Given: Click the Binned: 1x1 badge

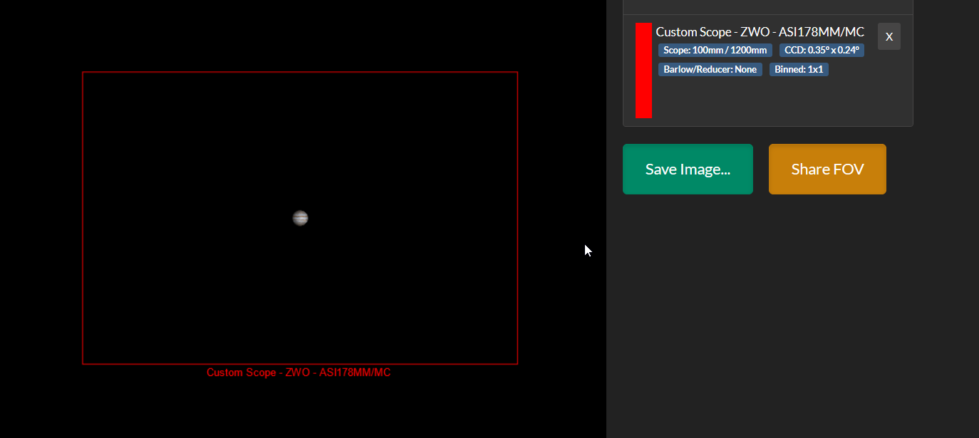Looking at the screenshot, I should pyautogui.click(x=798, y=69).
